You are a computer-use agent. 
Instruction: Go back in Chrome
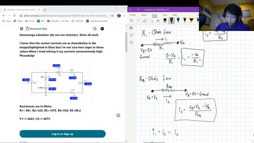[4, 16]
